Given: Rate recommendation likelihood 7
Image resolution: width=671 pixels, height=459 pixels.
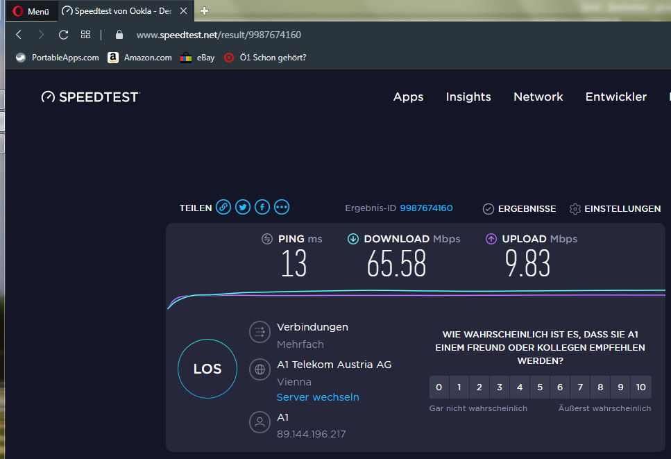Looking at the screenshot, I should pos(580,387).
